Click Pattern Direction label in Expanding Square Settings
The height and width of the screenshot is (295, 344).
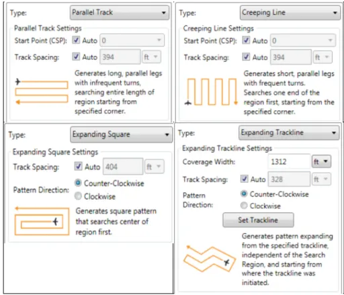(x=41, y=190)
